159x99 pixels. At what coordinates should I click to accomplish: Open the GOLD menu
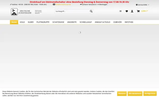point(22,22)
